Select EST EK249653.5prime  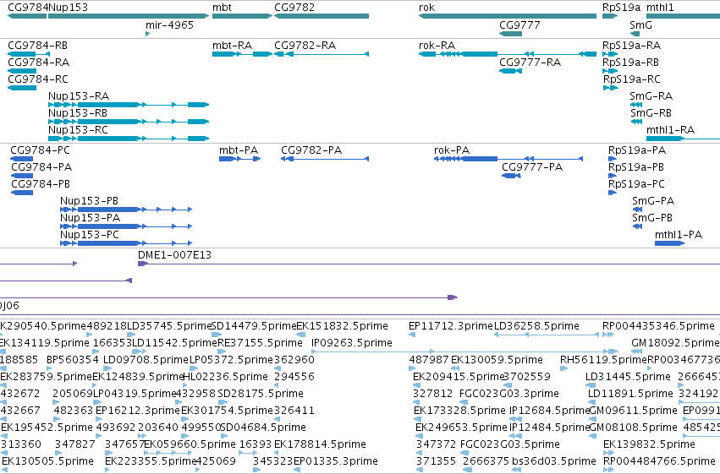(x=419, y=436)
